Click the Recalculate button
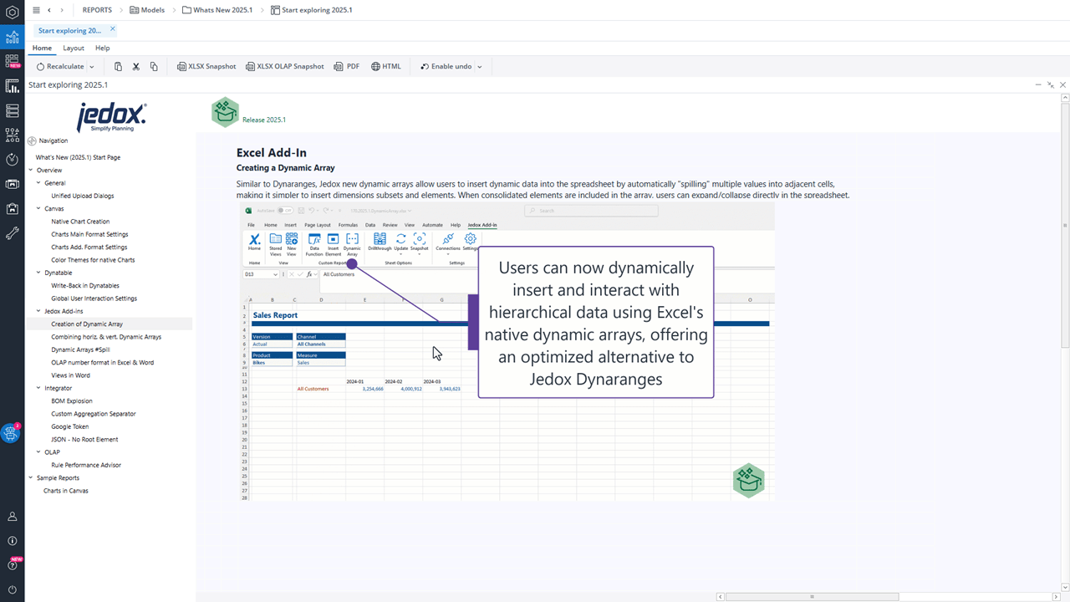 [59, 66]
